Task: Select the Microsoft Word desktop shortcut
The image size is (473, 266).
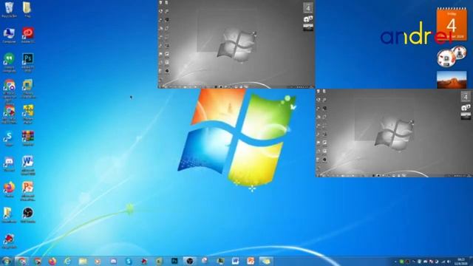Action: (x=28, y=166)
